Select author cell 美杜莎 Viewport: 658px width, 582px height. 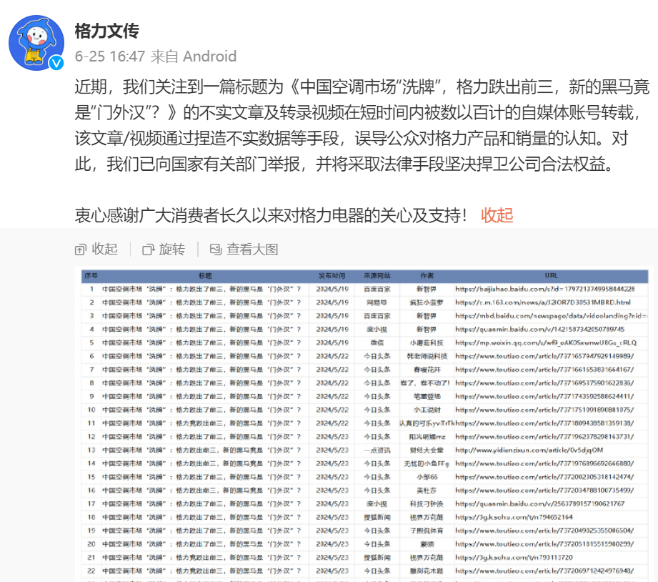pos(427,490)
